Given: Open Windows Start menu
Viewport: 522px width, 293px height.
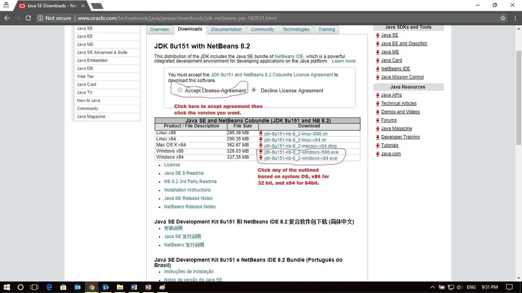Looking at the screenshot, I should [x=7, y=287].
